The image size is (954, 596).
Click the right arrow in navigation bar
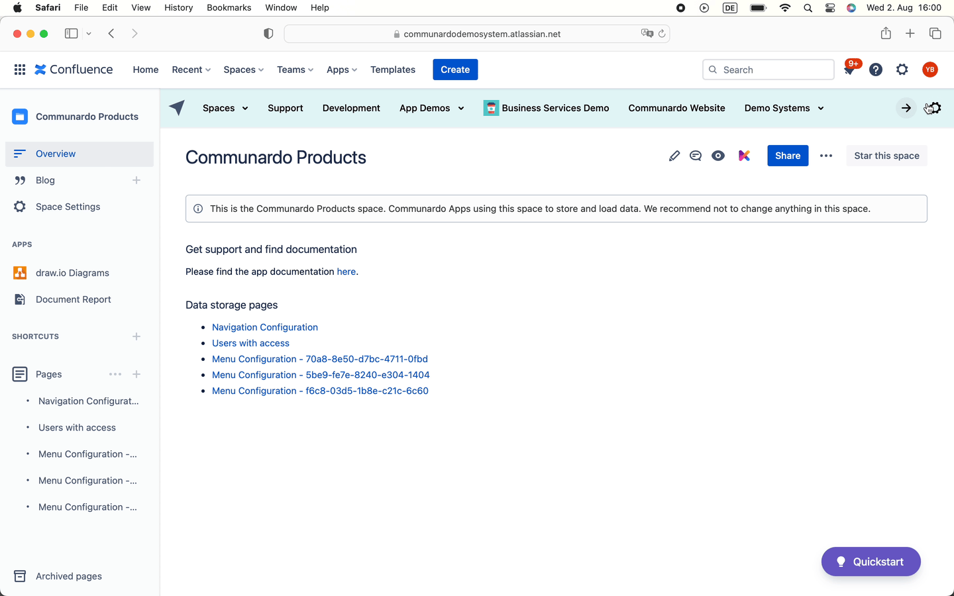pyautogui.click(x=906, y=108)
